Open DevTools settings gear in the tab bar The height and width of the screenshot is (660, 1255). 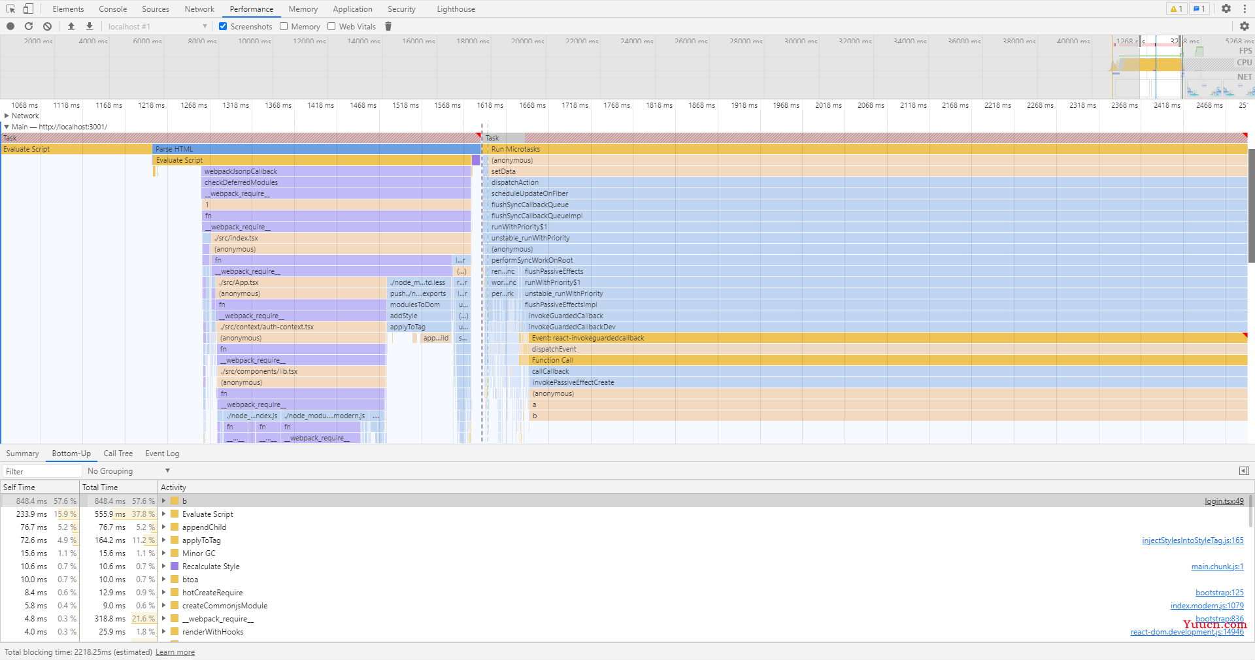1226,8
